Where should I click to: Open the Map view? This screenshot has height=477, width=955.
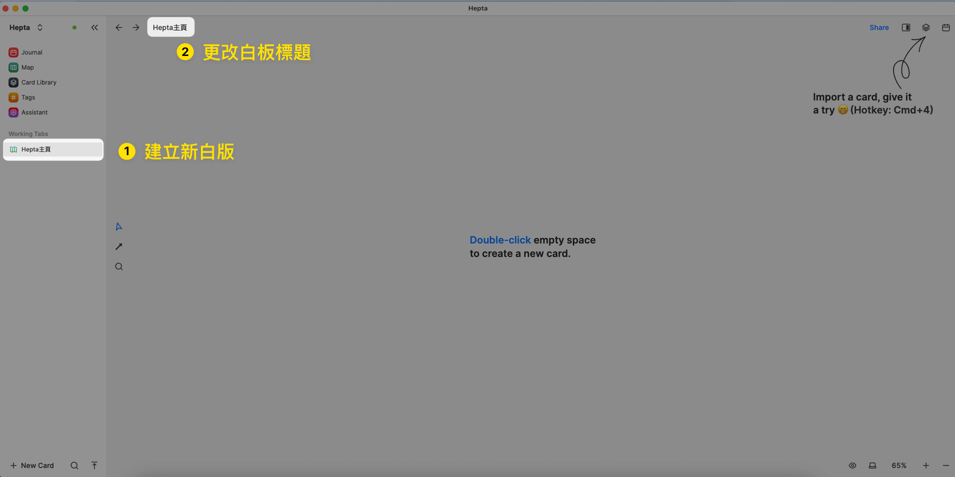click(27, 67)
